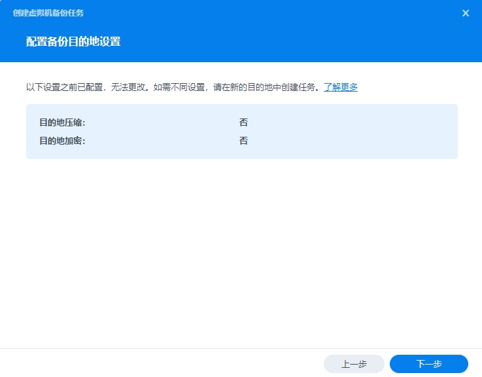The width and height of the screenshot is (482, 377).
Task: Click the blank header area right of 配置备份目的地设置
Action: coord(294,42)
